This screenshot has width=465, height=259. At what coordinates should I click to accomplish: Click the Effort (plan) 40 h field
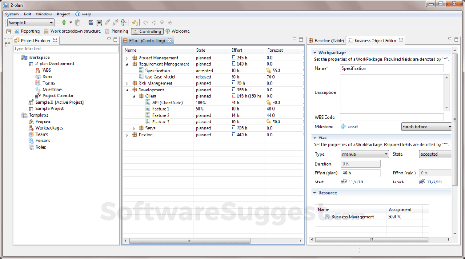[x=360, y=173]
